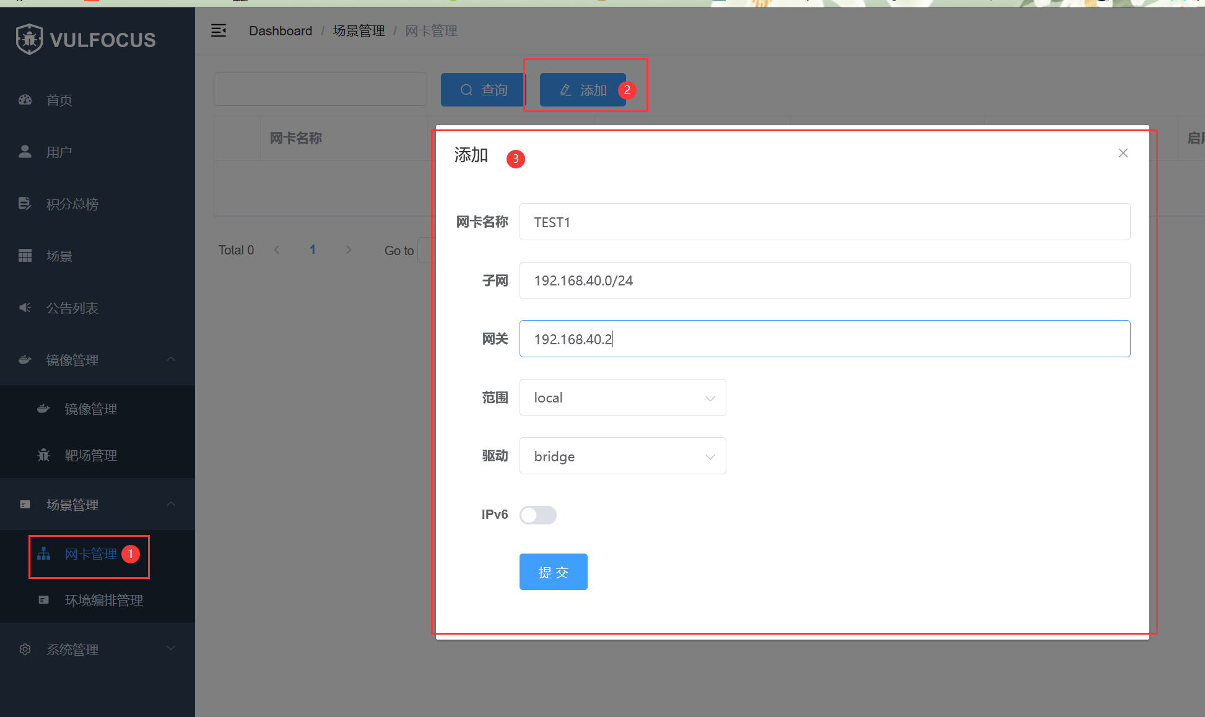Image resolution: width=1205 pixels, height=717 pixels.
Task: Enable the IPv6 switch
Action: tap(538, 515)
